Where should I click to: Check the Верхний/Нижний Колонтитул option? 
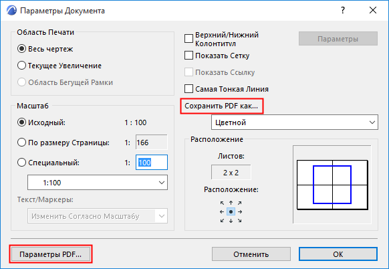tap(188, 39)
